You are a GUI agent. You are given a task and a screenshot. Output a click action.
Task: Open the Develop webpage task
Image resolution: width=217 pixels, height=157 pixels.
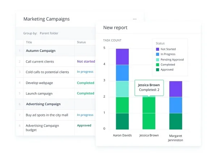pyautogui.click(x=39, y=83)
